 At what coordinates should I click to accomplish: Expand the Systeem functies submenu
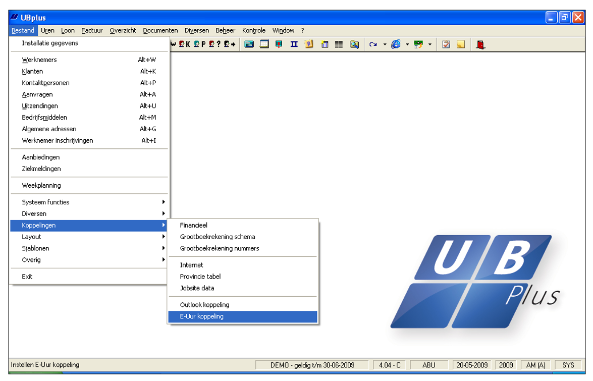[x=89, y=202]
